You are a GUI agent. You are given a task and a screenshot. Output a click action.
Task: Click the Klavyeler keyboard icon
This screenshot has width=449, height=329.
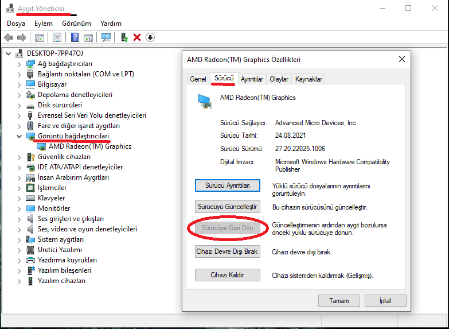30,198
